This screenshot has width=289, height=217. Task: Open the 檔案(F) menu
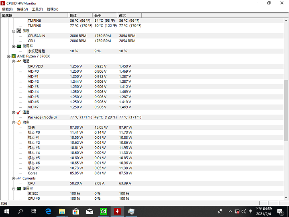pos(7,9)
